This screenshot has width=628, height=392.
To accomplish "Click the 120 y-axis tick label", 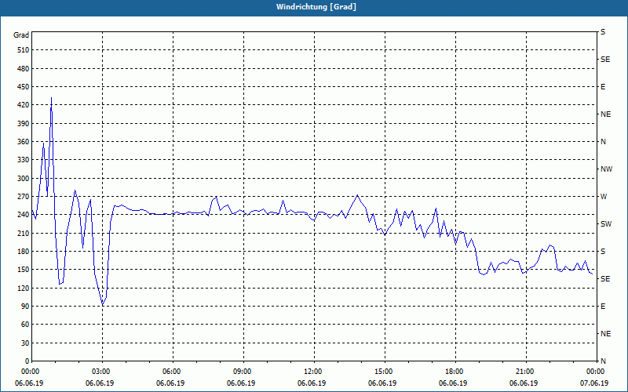I will [x=24, y=288].
